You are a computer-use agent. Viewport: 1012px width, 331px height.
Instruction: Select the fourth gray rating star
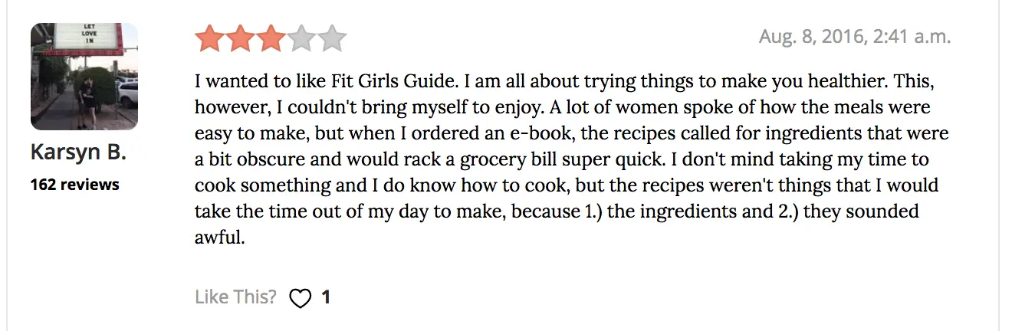pos(301,38)
